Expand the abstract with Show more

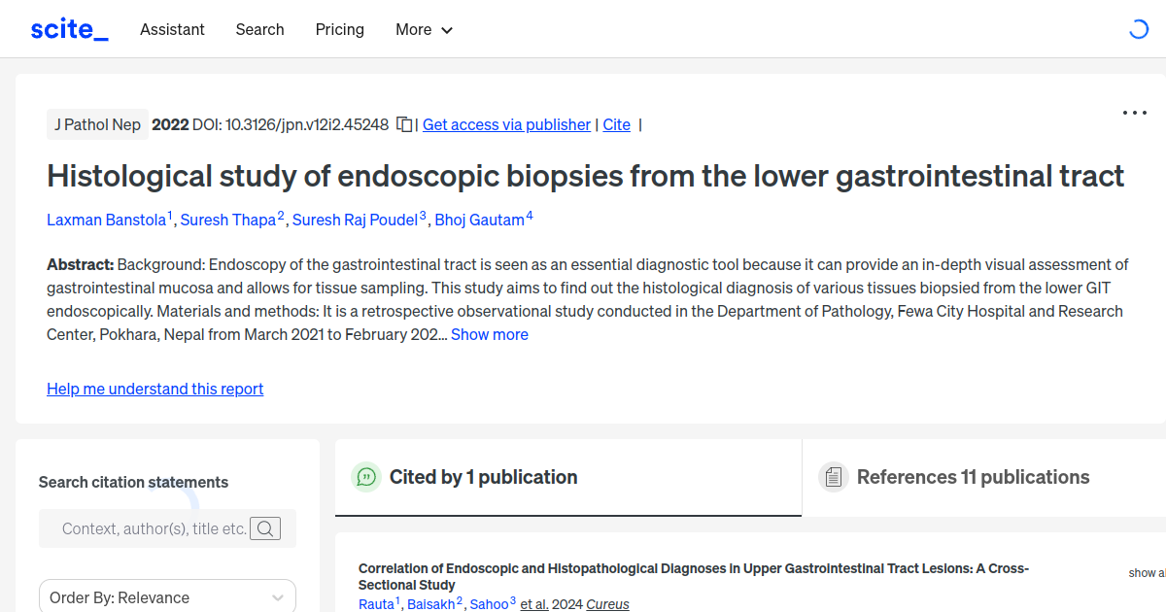click(489, 334)
